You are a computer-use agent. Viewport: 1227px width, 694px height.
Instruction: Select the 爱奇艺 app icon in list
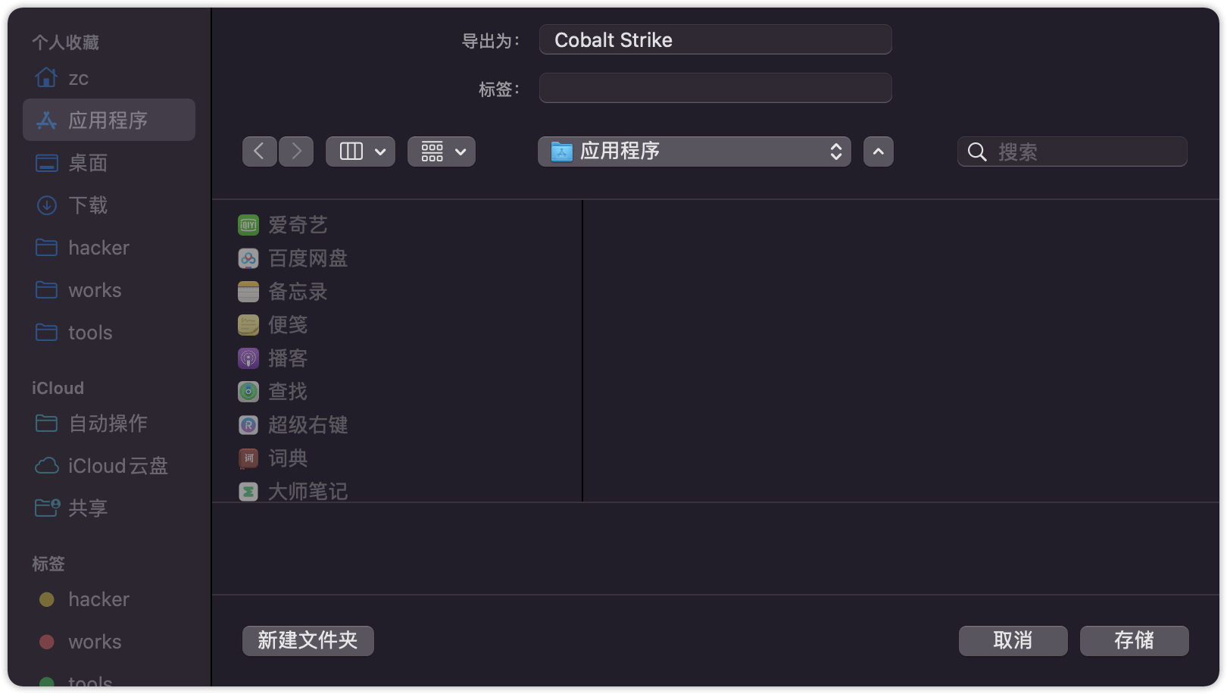(x=248, y=225)
